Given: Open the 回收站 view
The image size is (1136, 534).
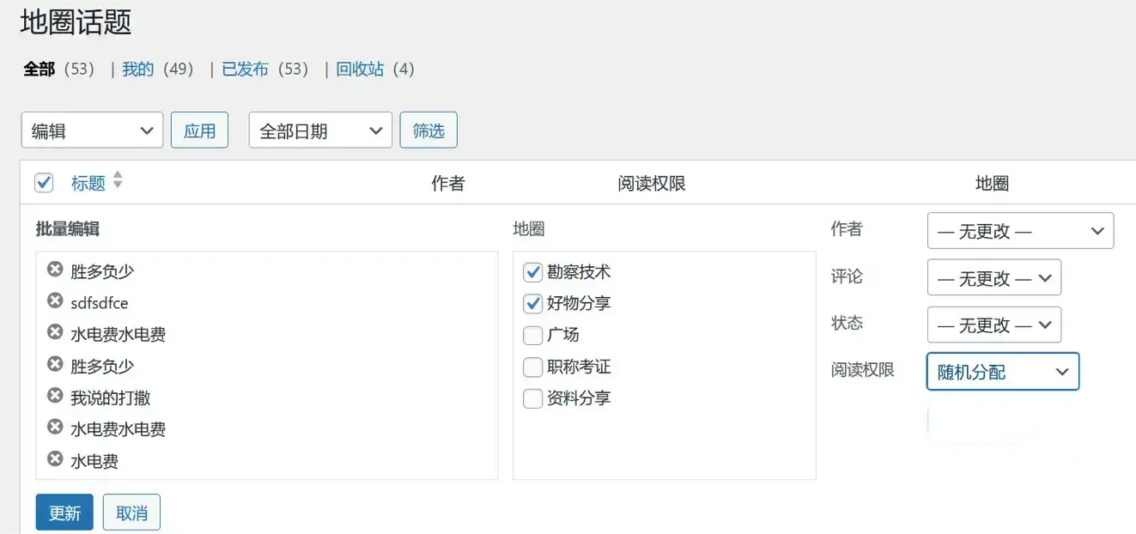Looking at the screenshot, I should tap(360, 70).
